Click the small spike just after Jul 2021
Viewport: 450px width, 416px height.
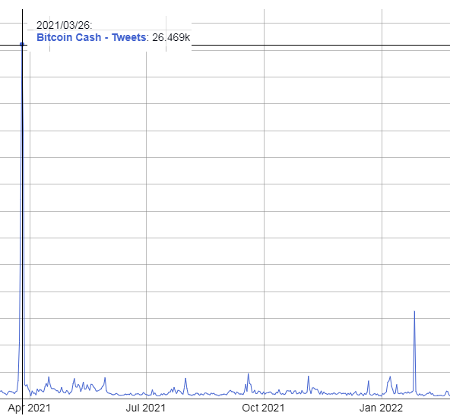pos(152,390)
